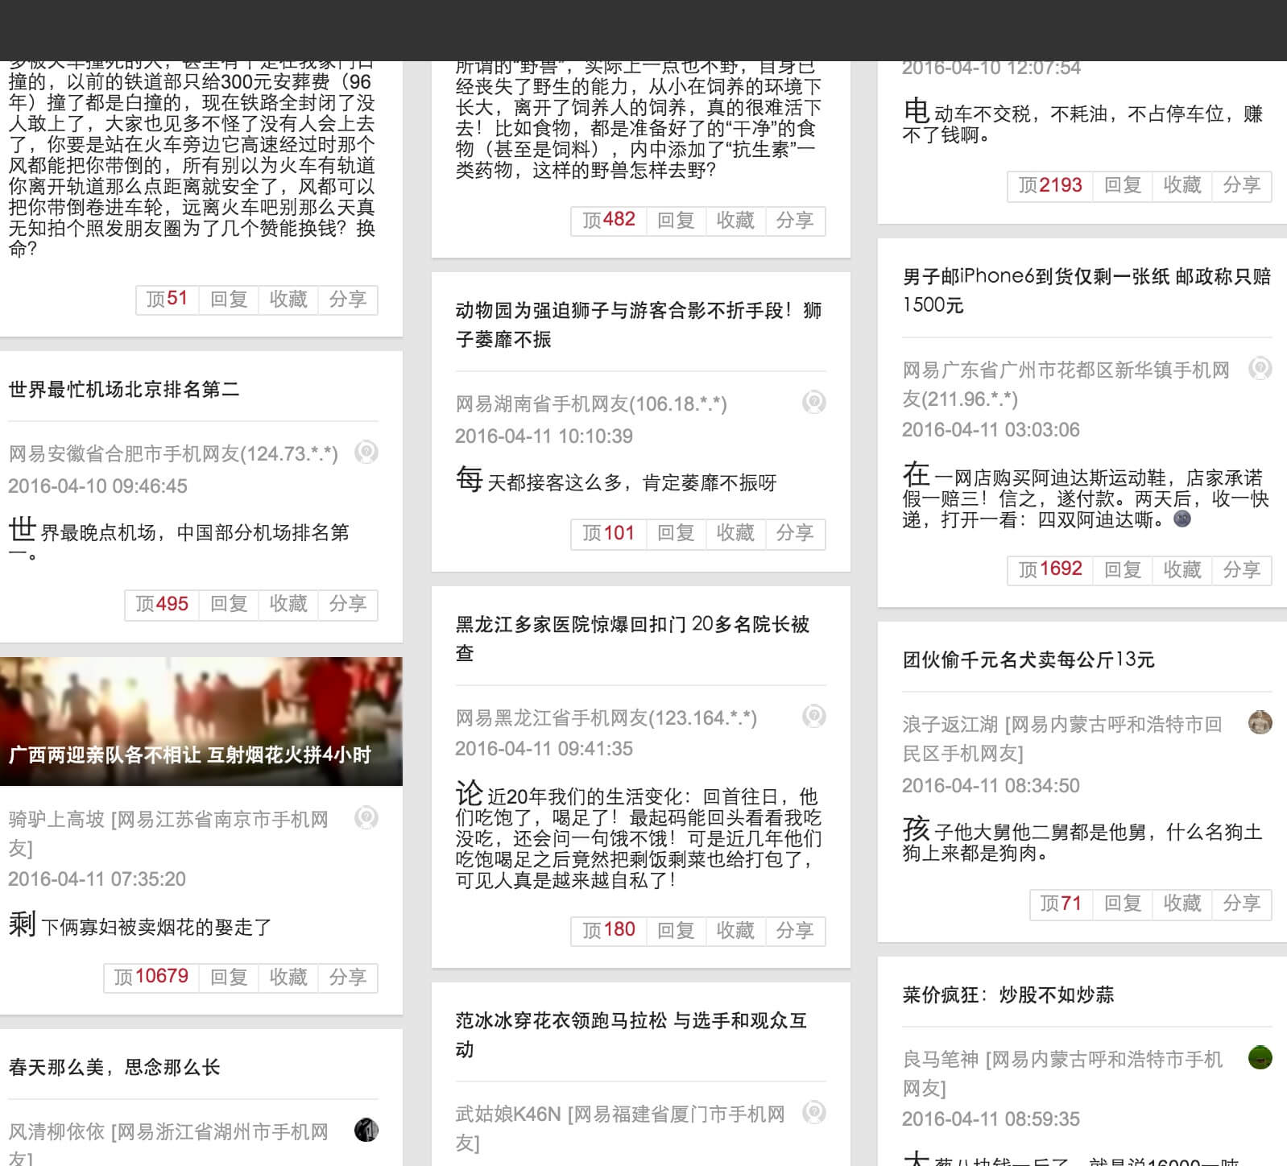This screenshot has width=1287, height=1166.
Task: Share the comment with 顶51
Action: point(348,300)
